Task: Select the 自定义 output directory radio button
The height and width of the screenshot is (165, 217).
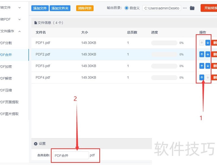Action: 126,8
